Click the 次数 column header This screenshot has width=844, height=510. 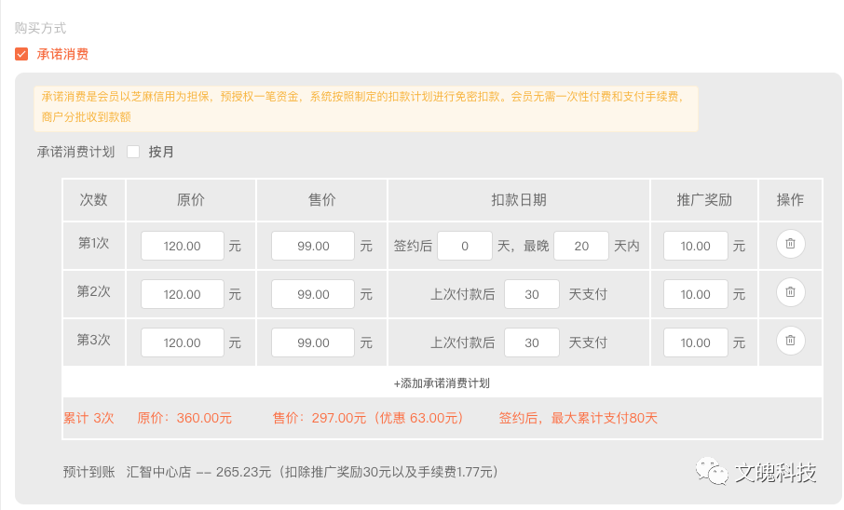click(x=94, y=200)
